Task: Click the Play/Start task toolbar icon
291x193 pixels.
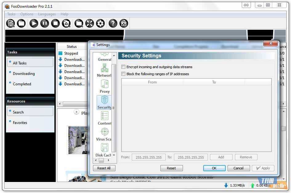Action: click(34, 23)
